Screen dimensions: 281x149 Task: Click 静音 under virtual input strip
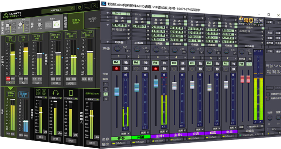click(x=92, y=143)
